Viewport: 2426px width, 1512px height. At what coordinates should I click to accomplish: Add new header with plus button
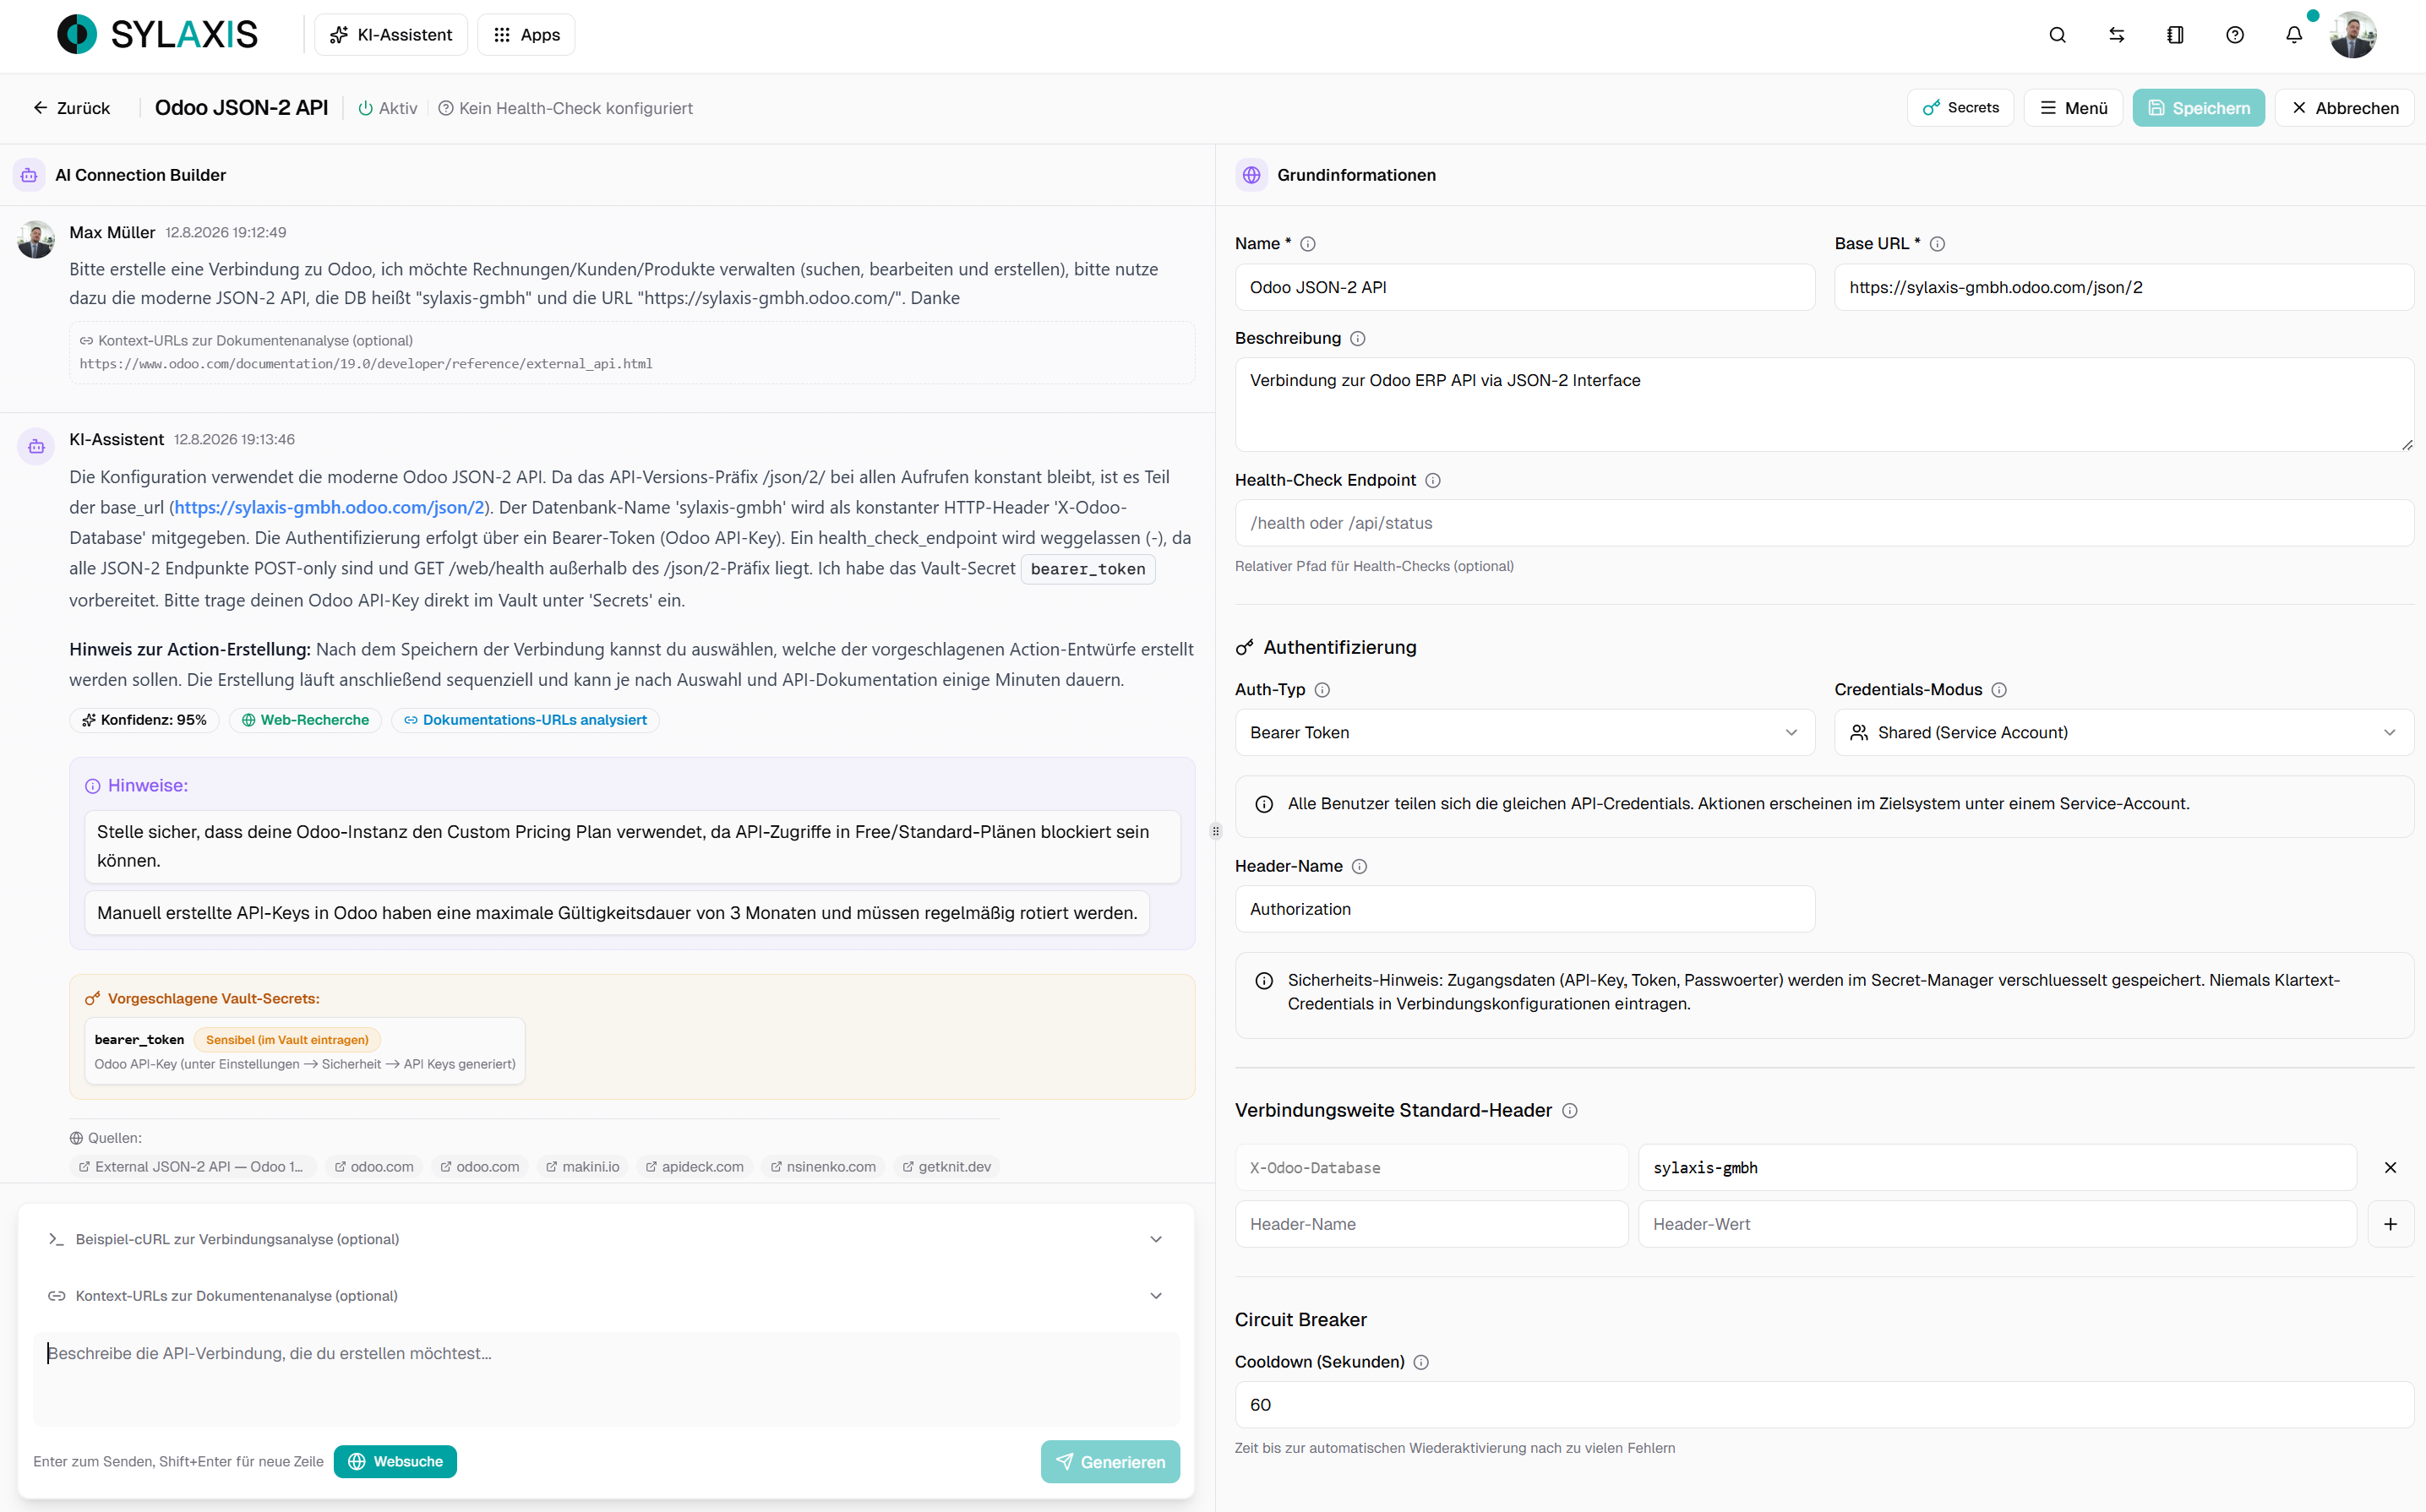click(2390, 1224)
